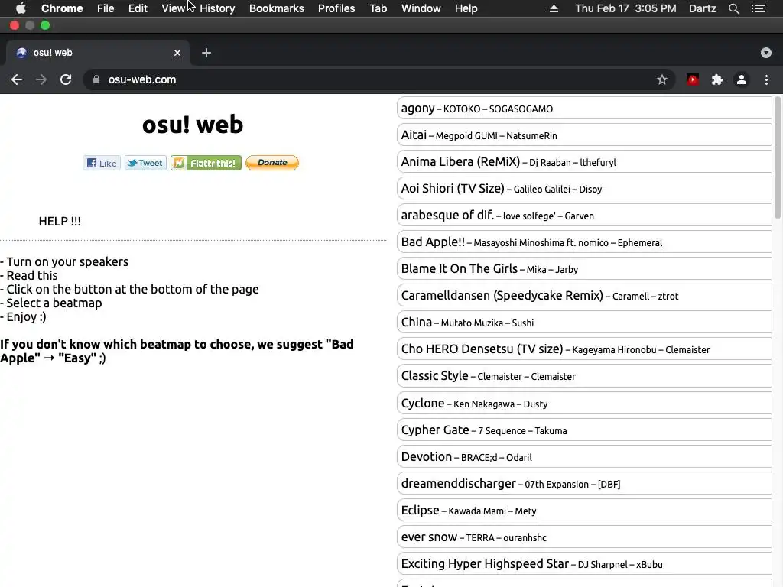Open the Chrome profile avatar icon
The width and height of the screenshot is (783, 587).
coord(741,79)
